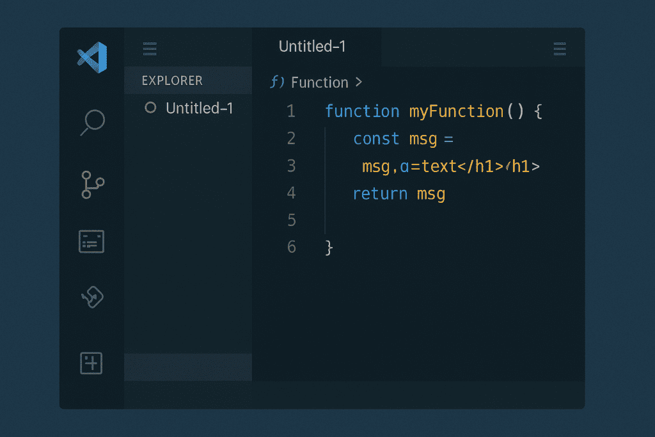The width and height of the screenshot is (655, 437).
Task: Click the return statement on line 4
Action: (x=380, y=193)
